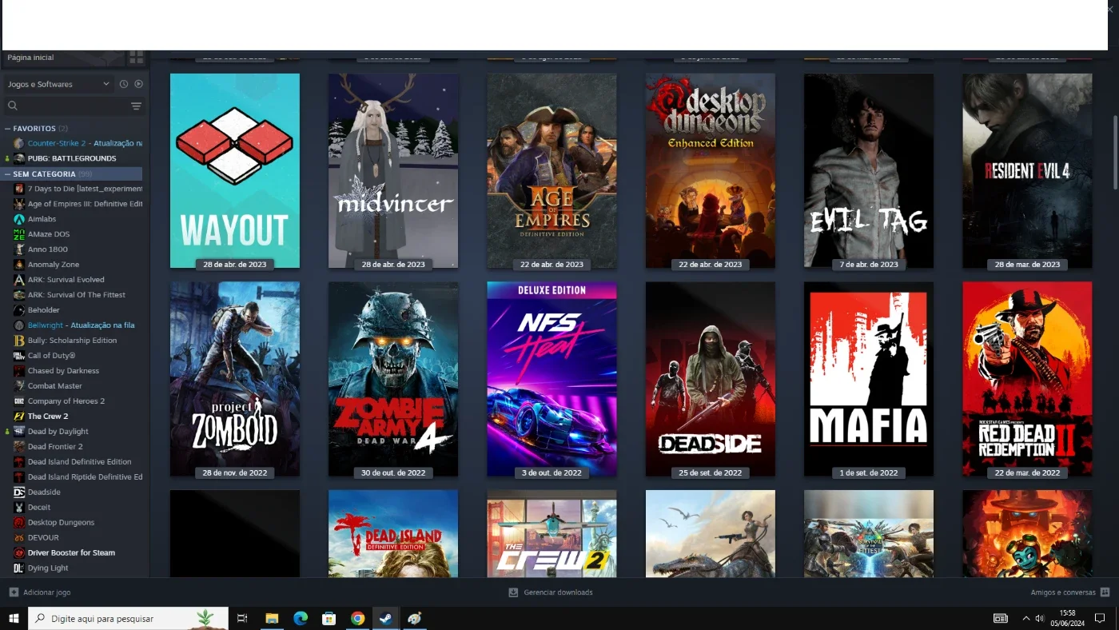Click the Windows taskbar search box
The width and height of the screenshot is (1119, 630).
(x=128, y=618)
